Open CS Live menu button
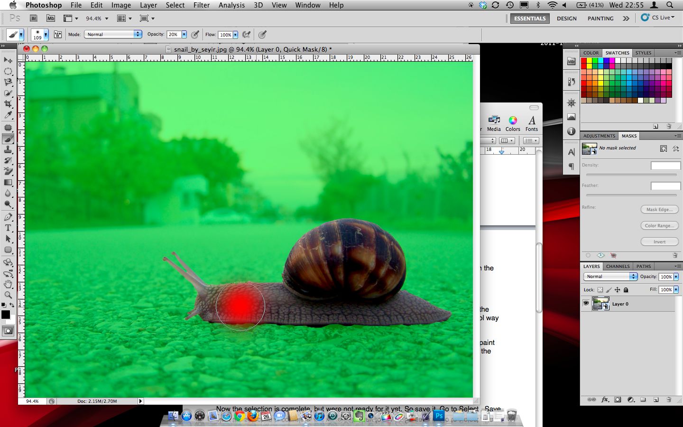 coord(658,18)
